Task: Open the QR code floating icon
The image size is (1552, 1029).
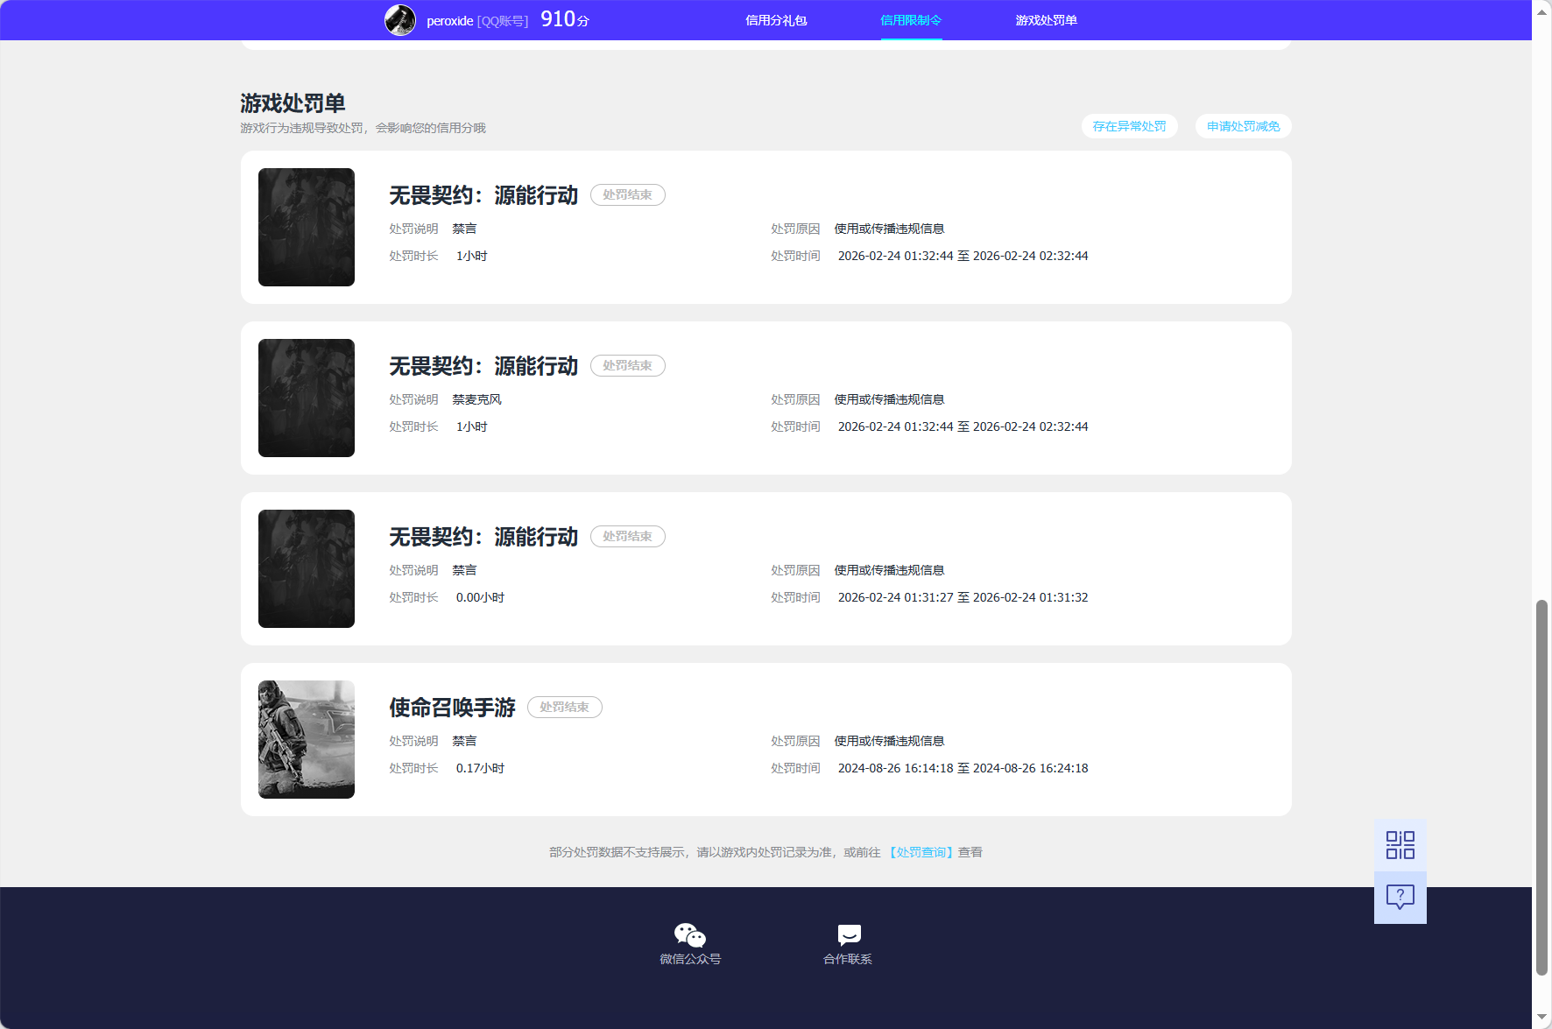Action: 1400,845
